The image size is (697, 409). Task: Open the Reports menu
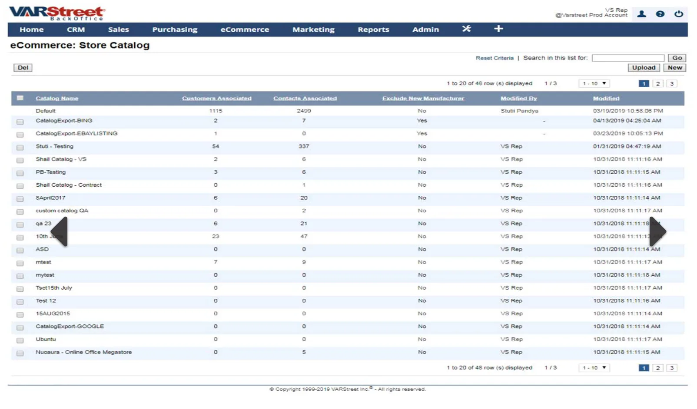tap(373, 30)
